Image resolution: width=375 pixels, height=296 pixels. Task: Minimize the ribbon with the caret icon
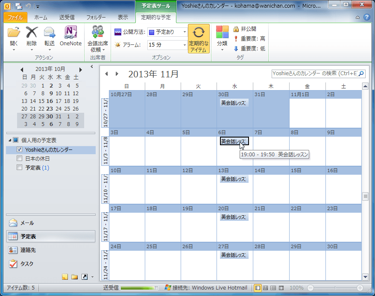[x=357, y=18]
